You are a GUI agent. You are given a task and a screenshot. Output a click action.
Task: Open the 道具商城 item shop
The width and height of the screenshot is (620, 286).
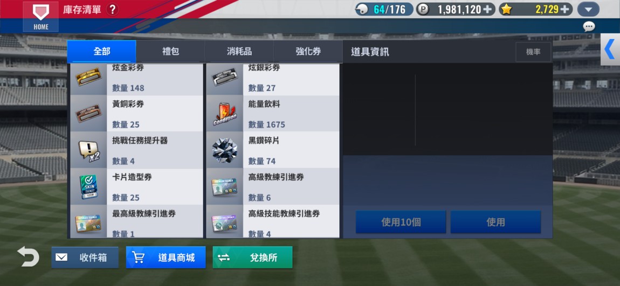point(166,257)
